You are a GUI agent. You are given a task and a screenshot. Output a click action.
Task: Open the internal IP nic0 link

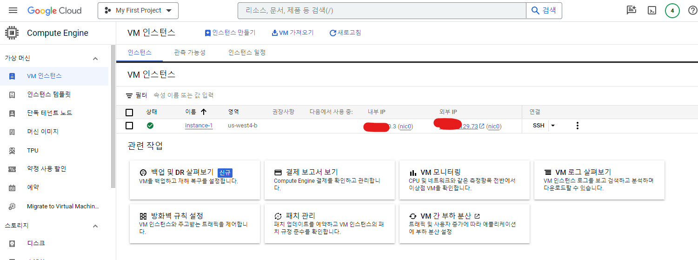click(406, 126)
